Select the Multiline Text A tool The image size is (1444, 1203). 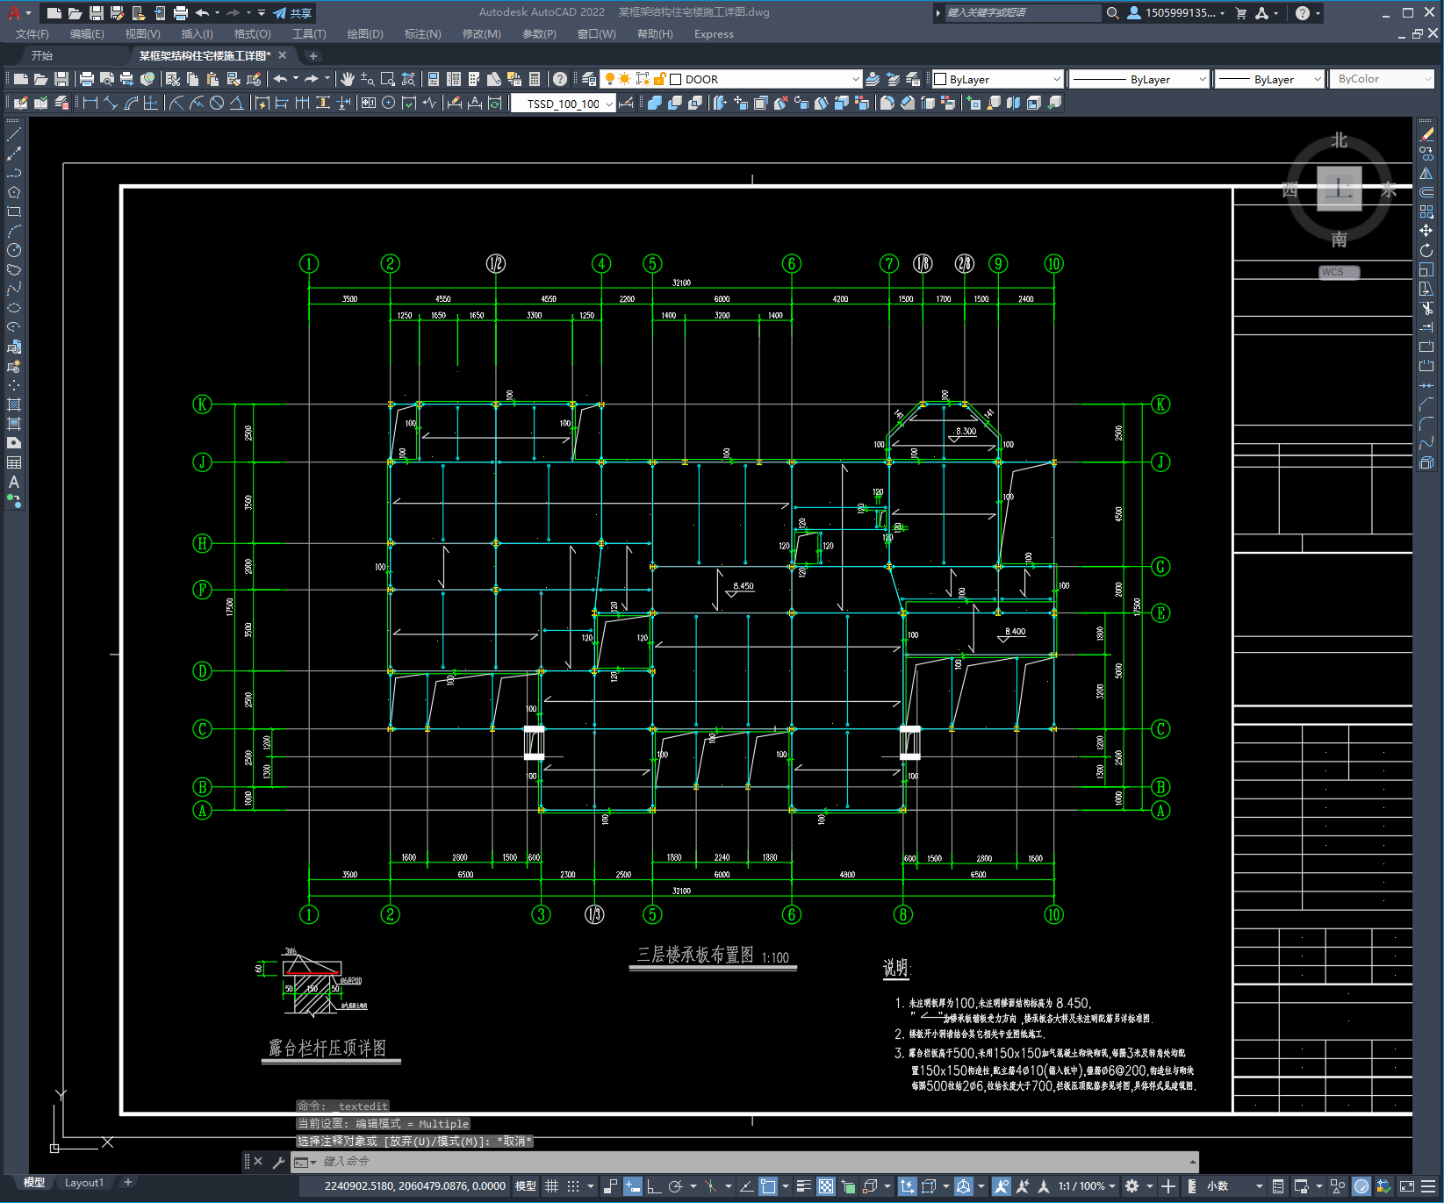coord(14,482)
